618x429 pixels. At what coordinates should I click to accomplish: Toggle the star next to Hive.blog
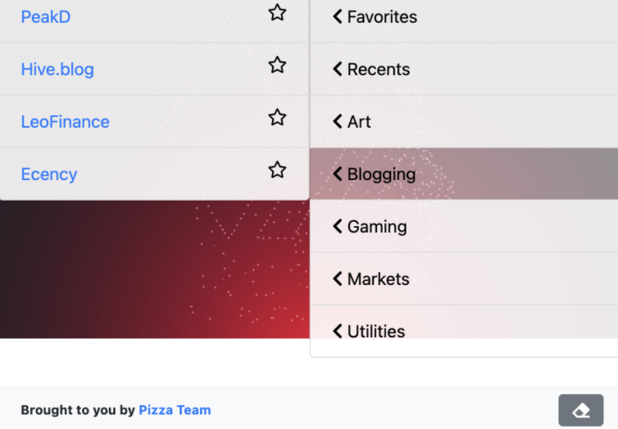click(277, 65)
